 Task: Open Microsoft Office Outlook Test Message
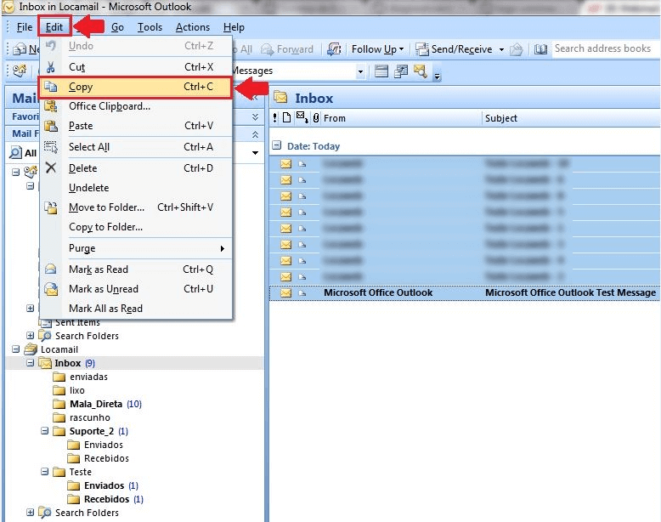pyautogui.click(x=465, y=292)
